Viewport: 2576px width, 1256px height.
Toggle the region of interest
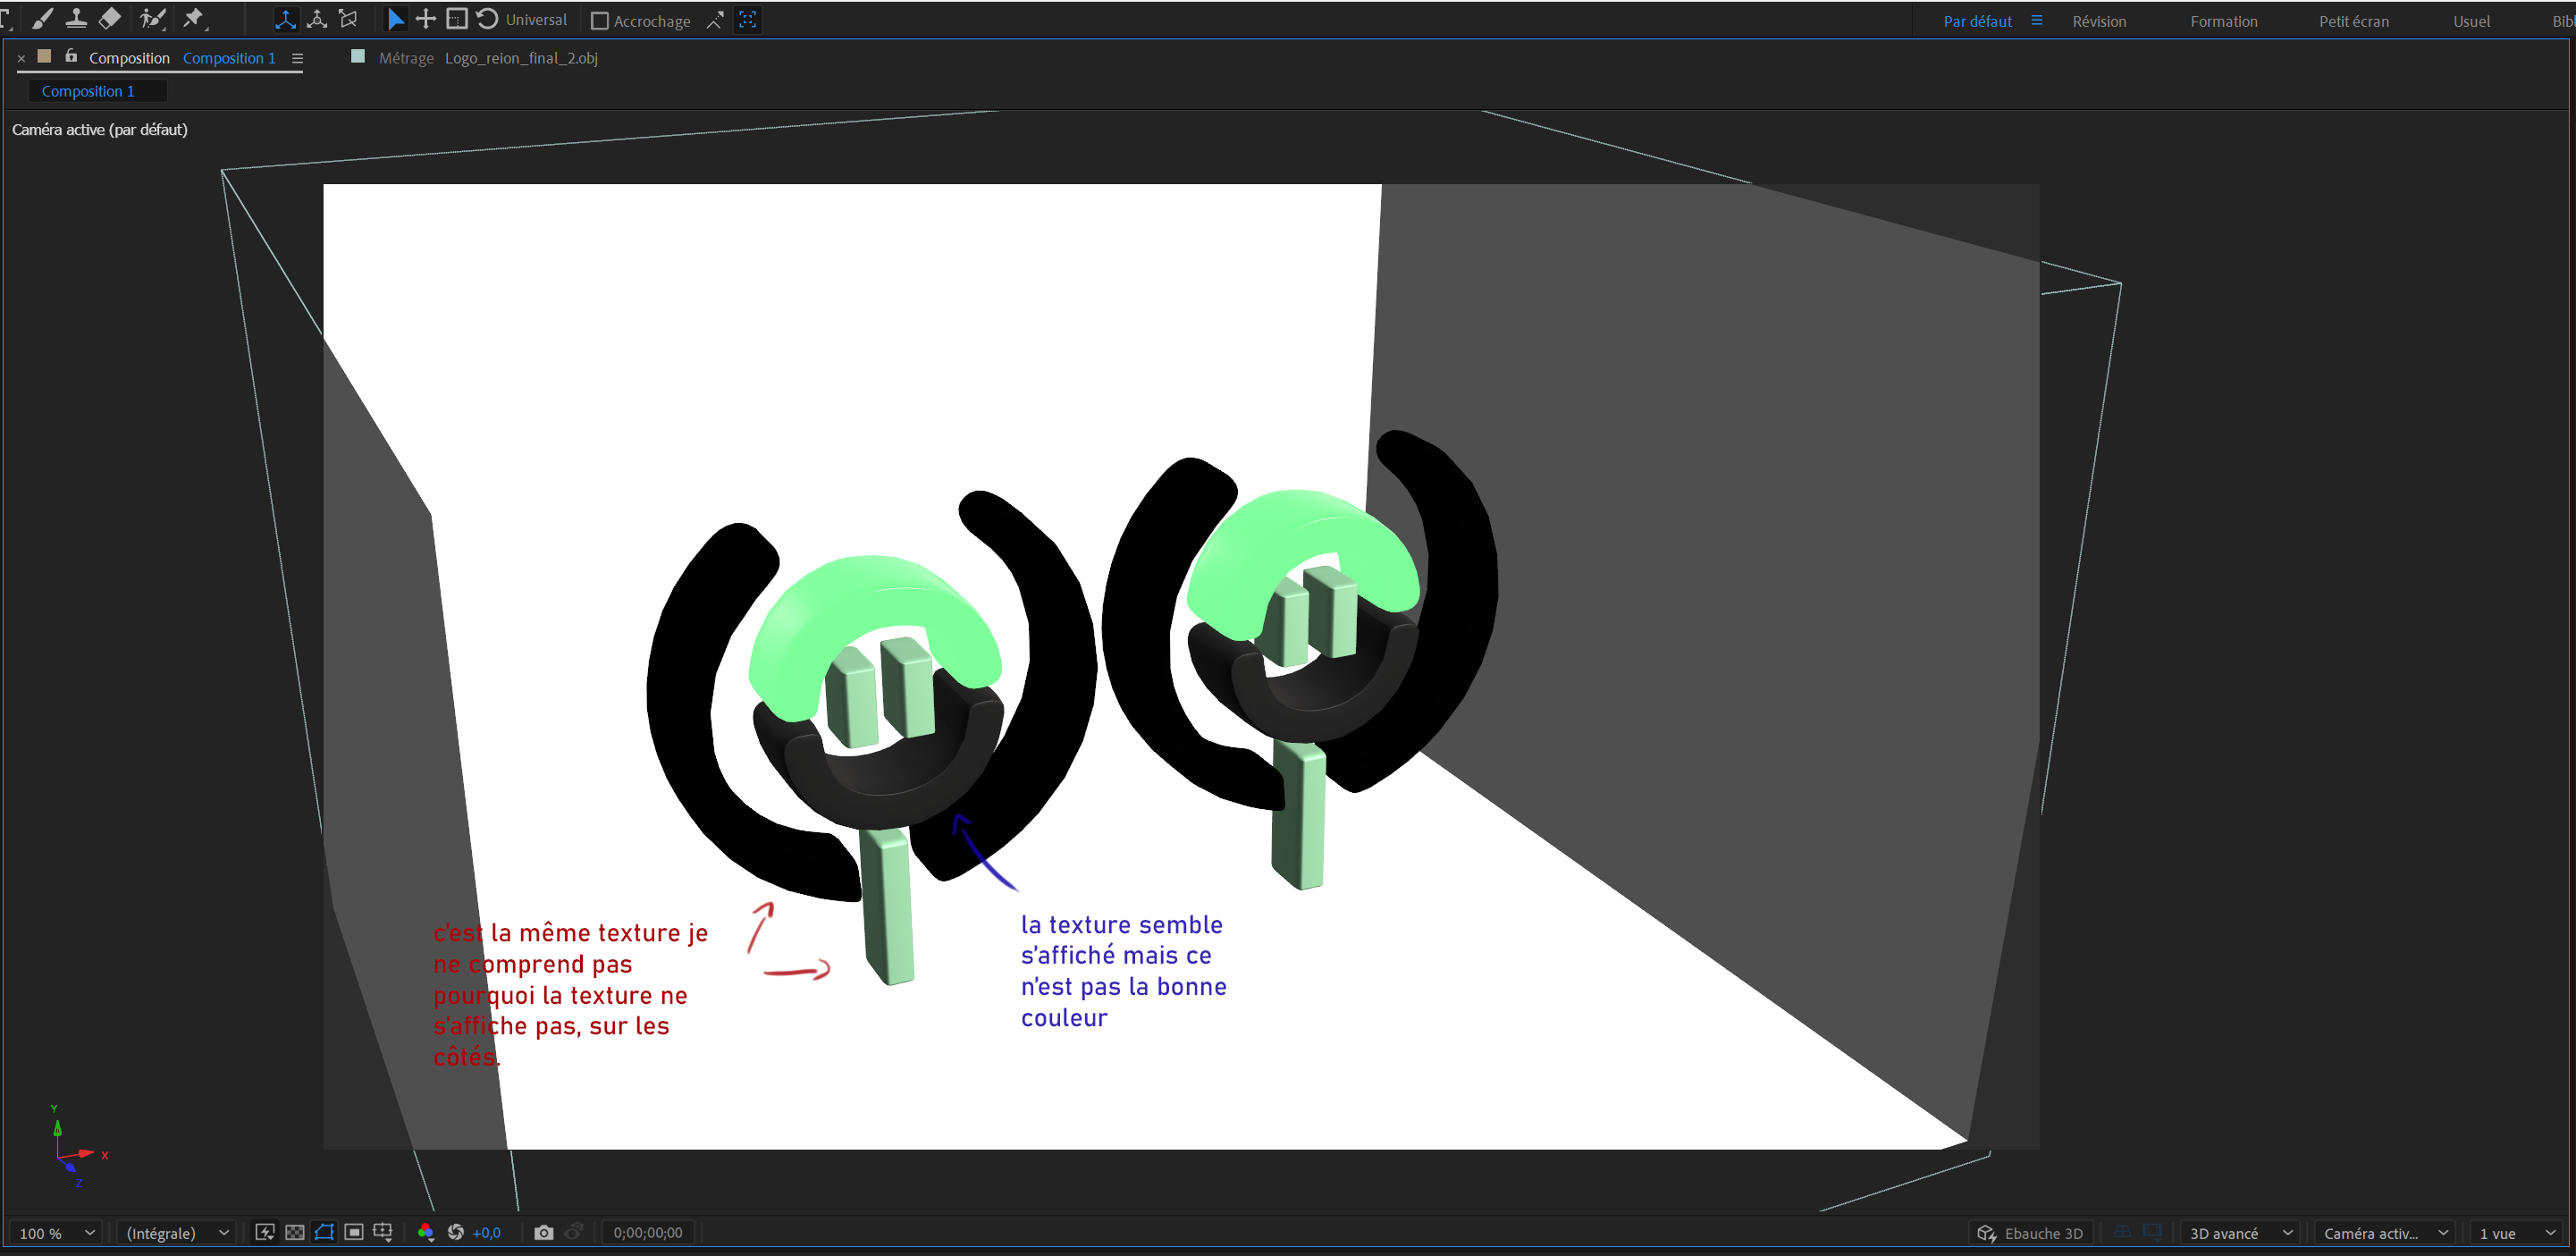[x=353, y=1232]
